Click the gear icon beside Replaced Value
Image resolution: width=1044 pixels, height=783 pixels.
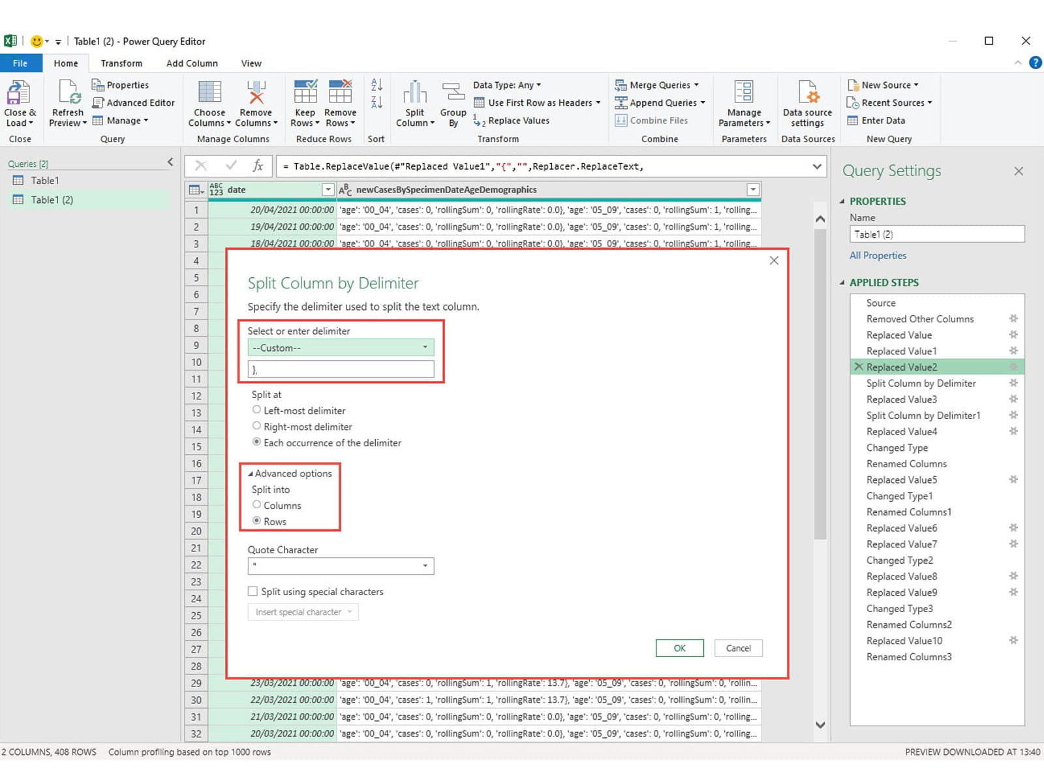tap(1013, 335)
